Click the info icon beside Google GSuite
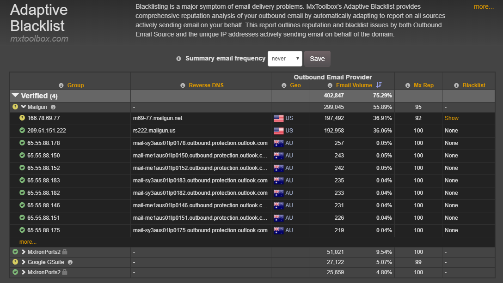 pos(70,262)
